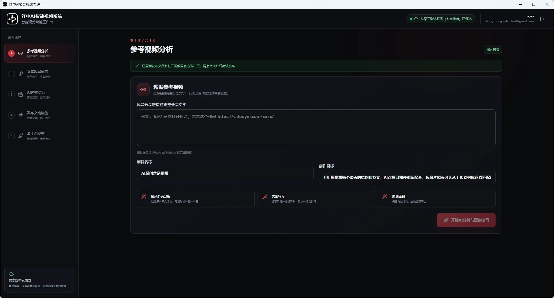Image resolution: width=554 pixels, height=298 pixels.
Task: Minimize the 红中AI智能视频系统 window
Action: 521,4
